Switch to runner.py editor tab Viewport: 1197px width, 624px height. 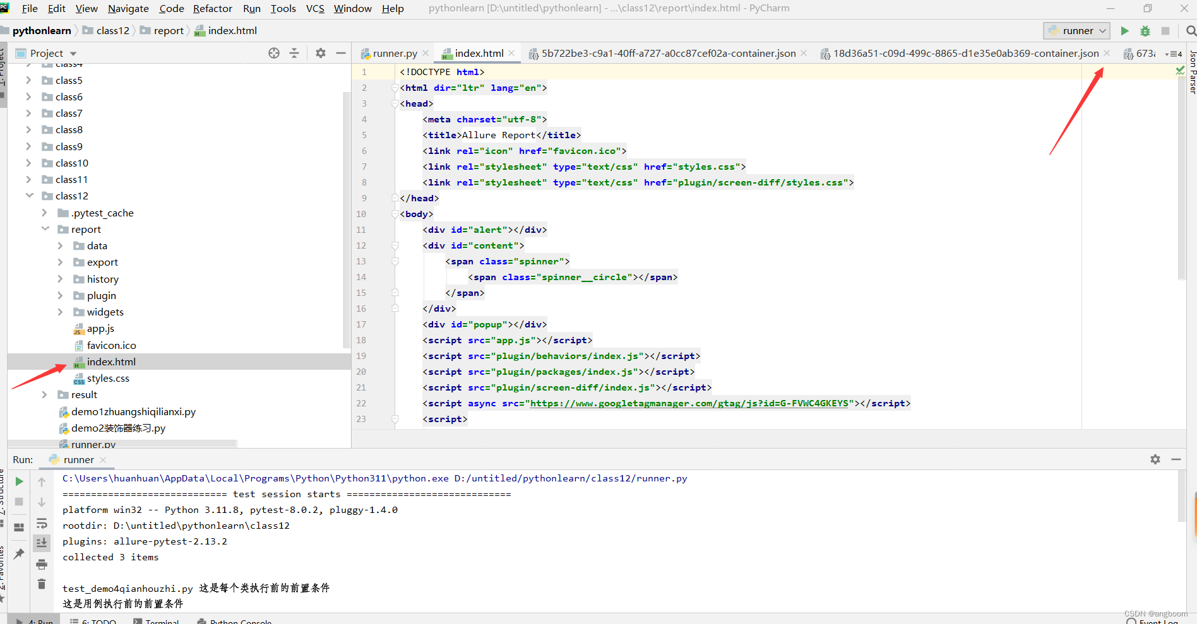coord(395,54)
